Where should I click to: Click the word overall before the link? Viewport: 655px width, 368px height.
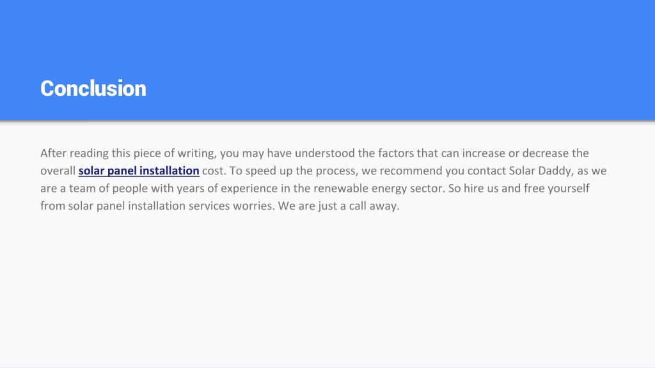tap(58, 171)
